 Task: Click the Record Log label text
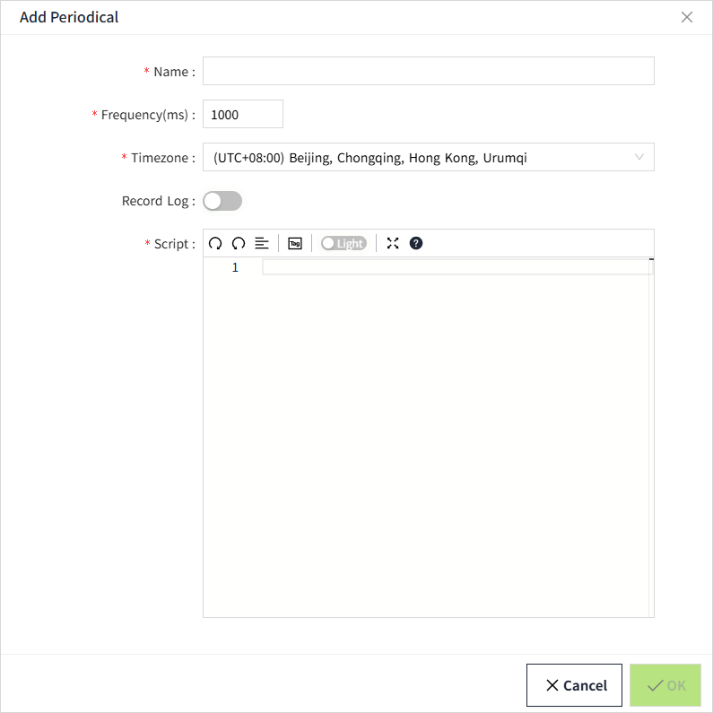(156, 201)
